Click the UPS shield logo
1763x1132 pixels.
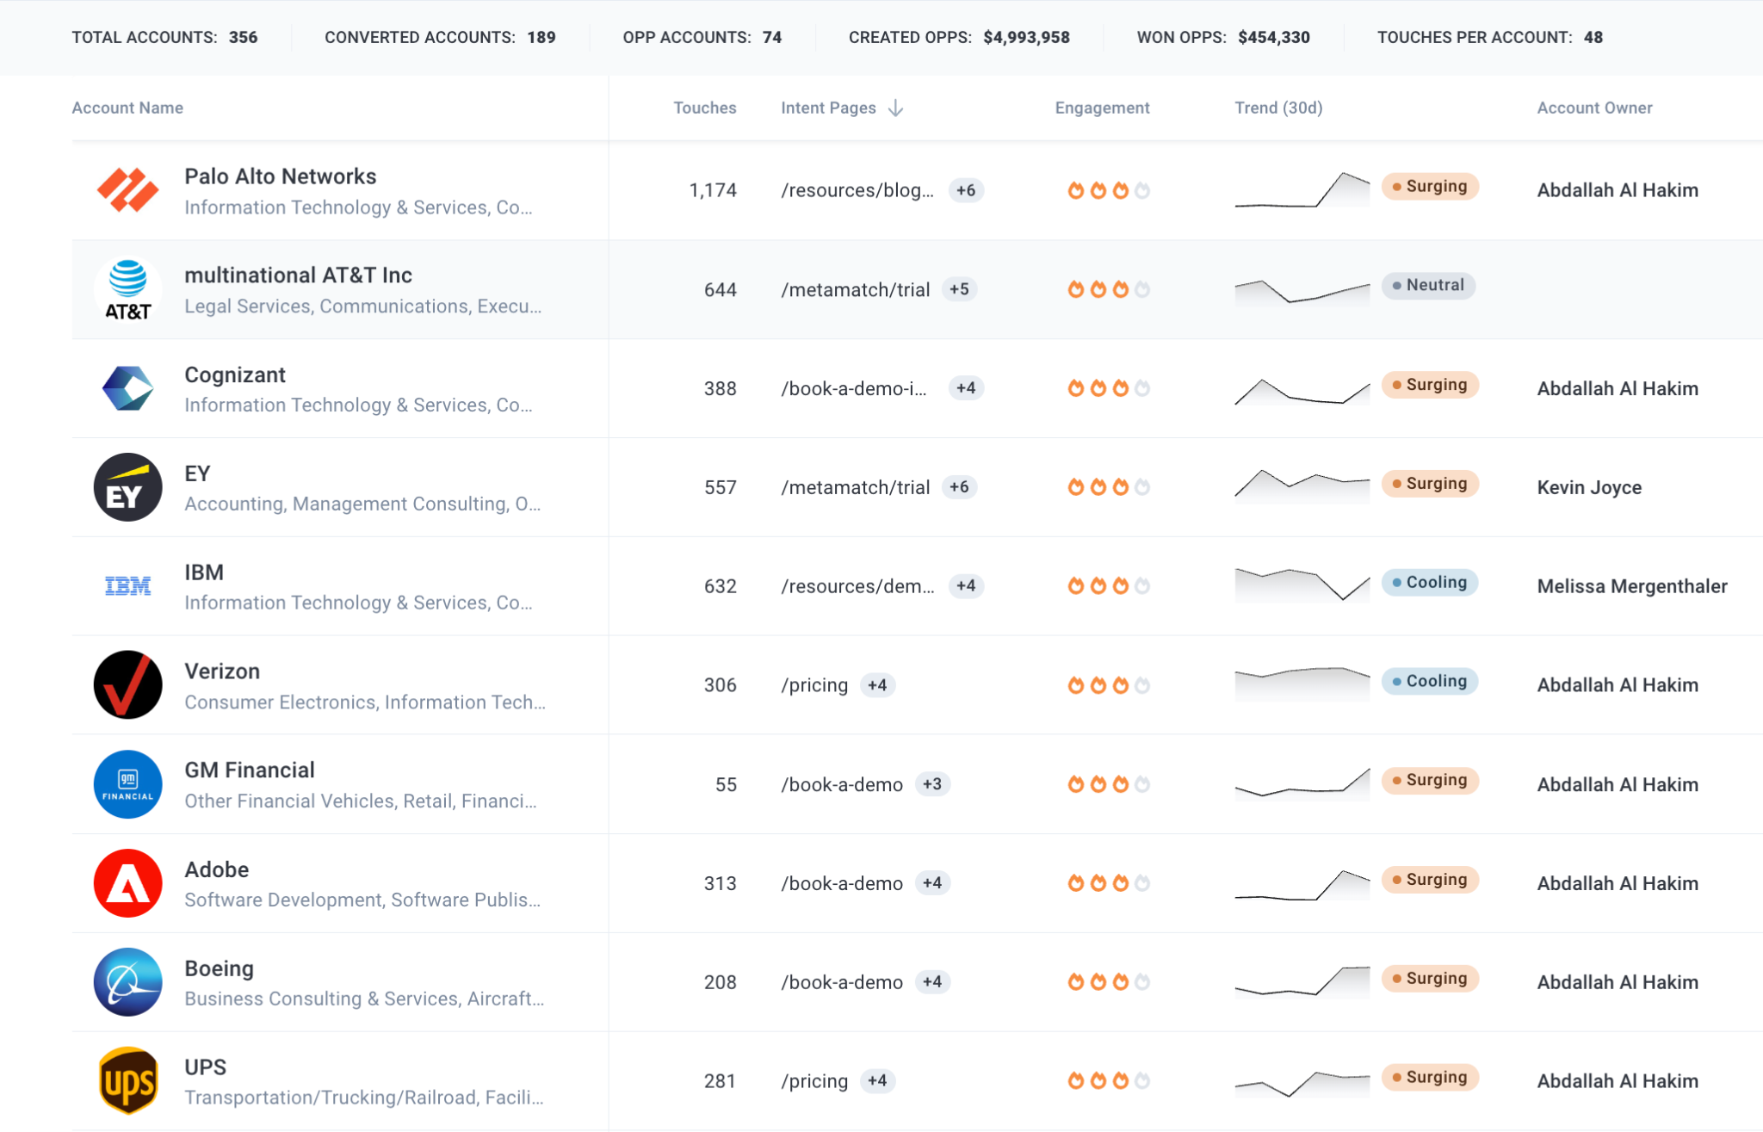[127, 1080]
